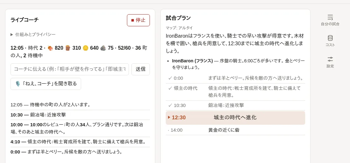Click log entry 10:30 鍛冶場:近接攻撃
The width and height of the screenshot is (350, 163).
coord(80,115)
